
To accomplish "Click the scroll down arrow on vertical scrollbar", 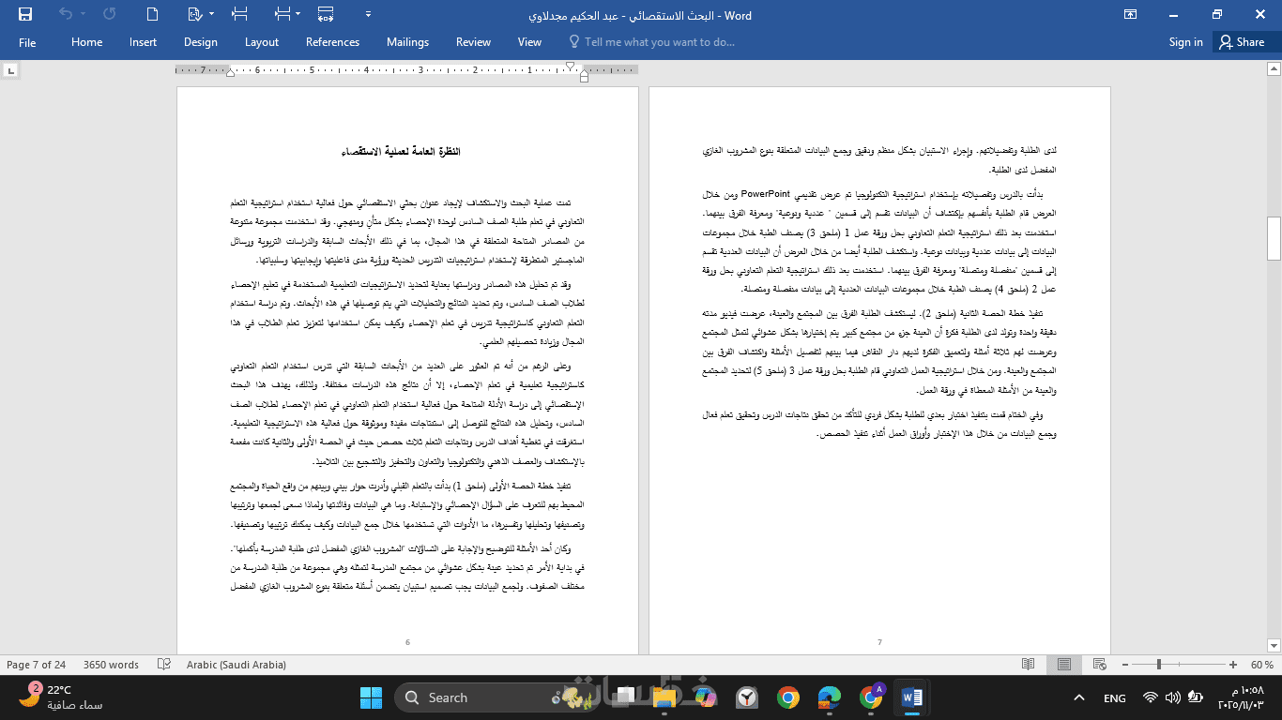I will [x=1274, y=644].
